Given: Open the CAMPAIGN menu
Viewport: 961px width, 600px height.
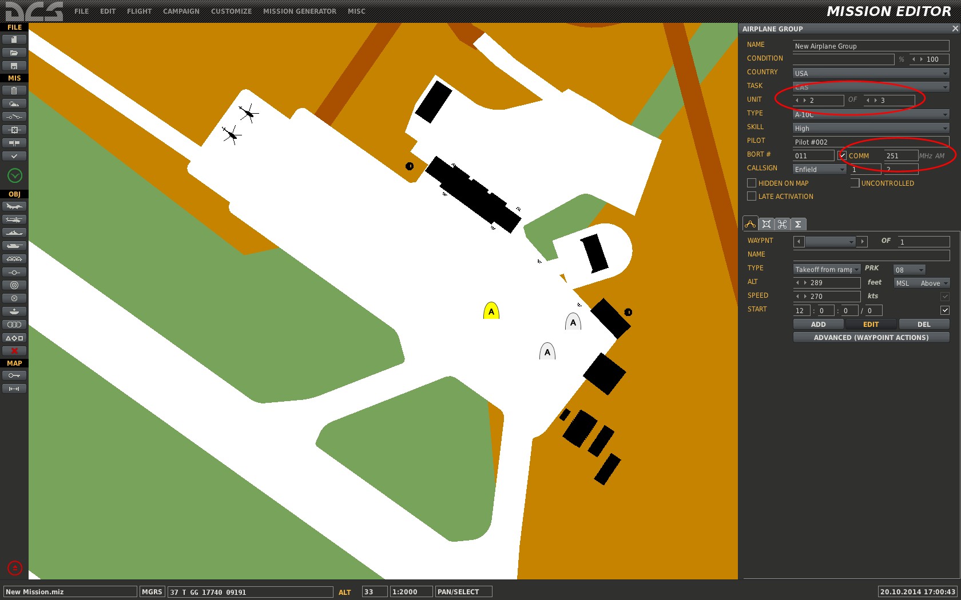Looking at the screenshot, I should tap(181, 11).
